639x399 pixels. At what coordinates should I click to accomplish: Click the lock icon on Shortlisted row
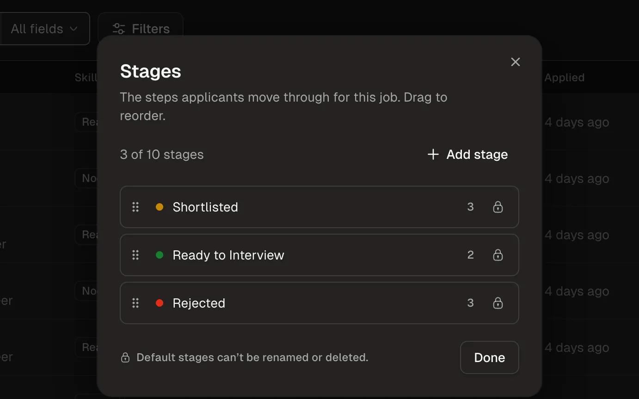coord(498,207)
